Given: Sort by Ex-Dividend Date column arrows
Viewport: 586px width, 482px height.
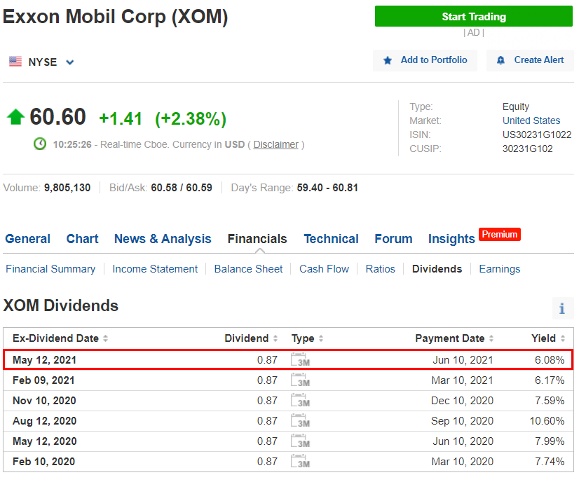Looking at the screenshot, I should click(x=105, y=338).
